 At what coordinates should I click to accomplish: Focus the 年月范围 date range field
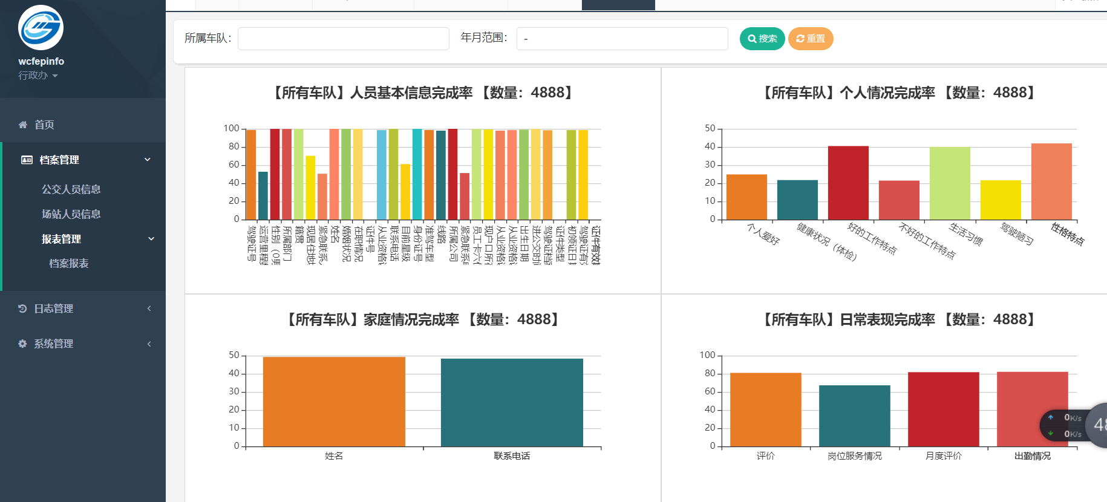click(x=622, y=39)
